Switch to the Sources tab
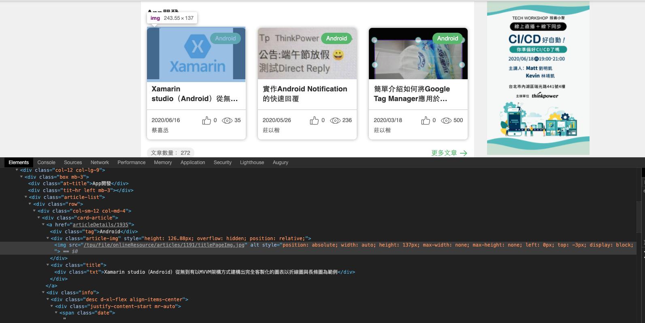The height and width of the screenshot is (323, 645). point(73,163)
